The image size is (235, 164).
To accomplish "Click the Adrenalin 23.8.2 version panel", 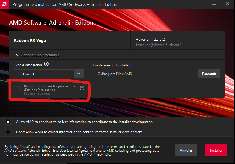I will 178,40.
